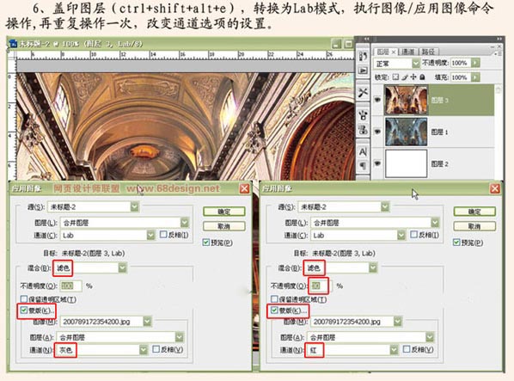The image size is (514, 381).
Task: Open the tool presets wrench icon
Action: click(363, 93)
